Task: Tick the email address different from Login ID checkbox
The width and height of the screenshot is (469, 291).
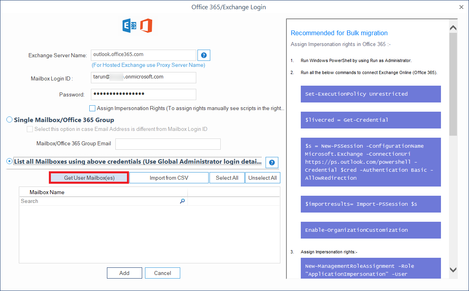Action: click(x=30, y=129)
